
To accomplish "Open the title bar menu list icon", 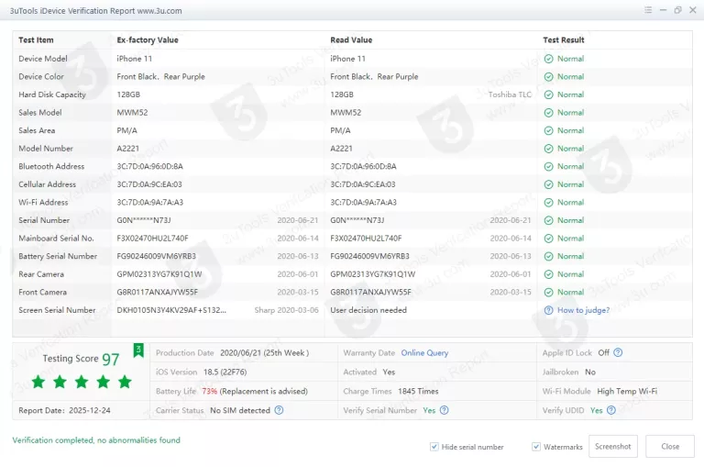I will pyautogui.click(x=647, y=10).
